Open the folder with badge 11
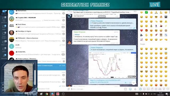The image size is (170, 96). click(x=4, y=43)
